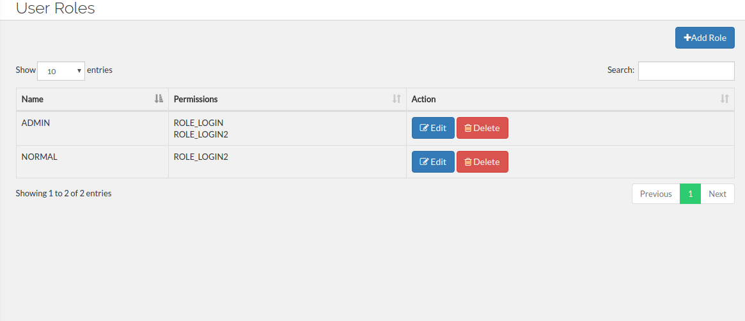Click the plus icon on Add Role

click(x=687, y=38)
